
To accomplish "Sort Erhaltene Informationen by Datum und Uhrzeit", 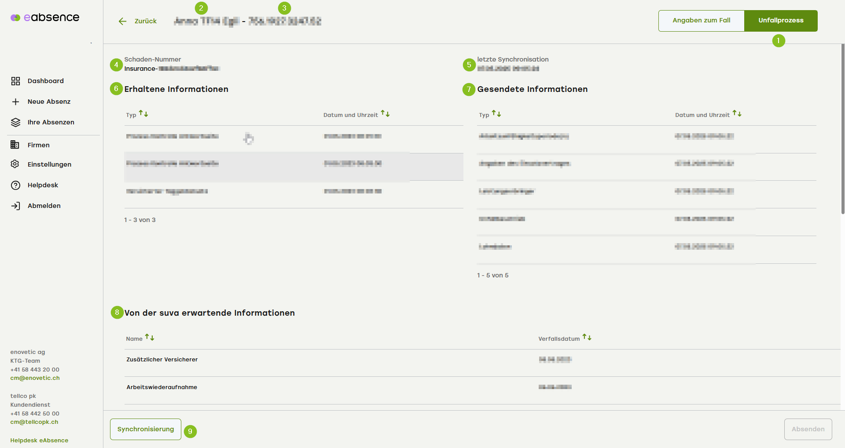I will click(x=385, y=114).
